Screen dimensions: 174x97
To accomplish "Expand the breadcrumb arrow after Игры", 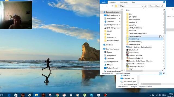I will [126, 6].
